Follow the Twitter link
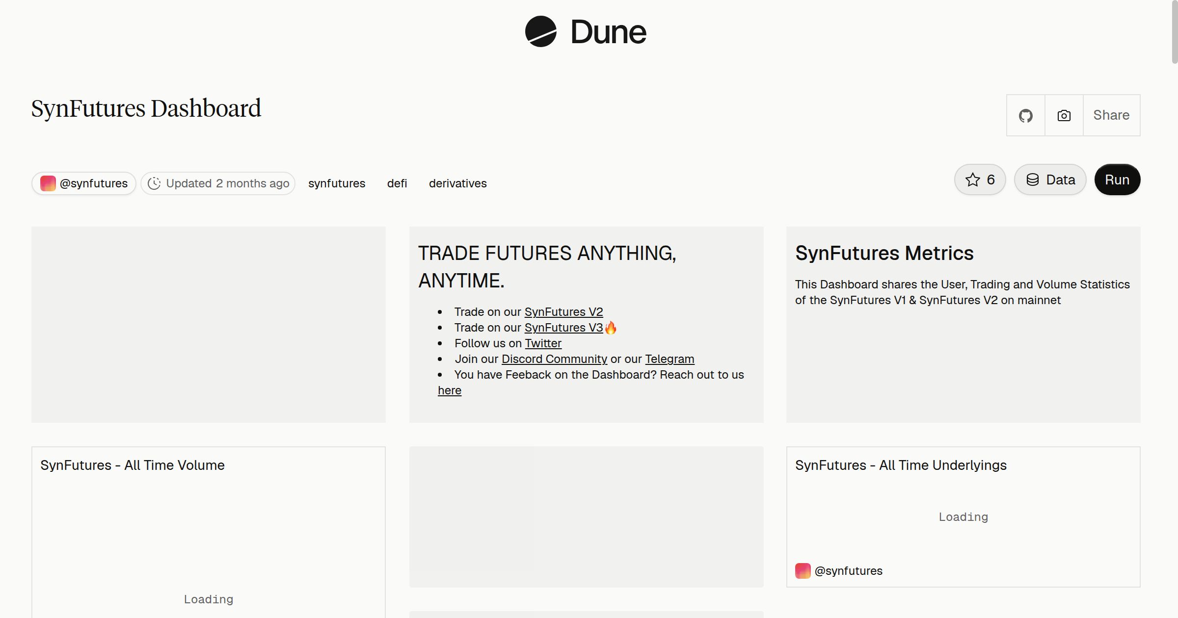The height and width of the screenshot is (618, 1178). (543, 343)
